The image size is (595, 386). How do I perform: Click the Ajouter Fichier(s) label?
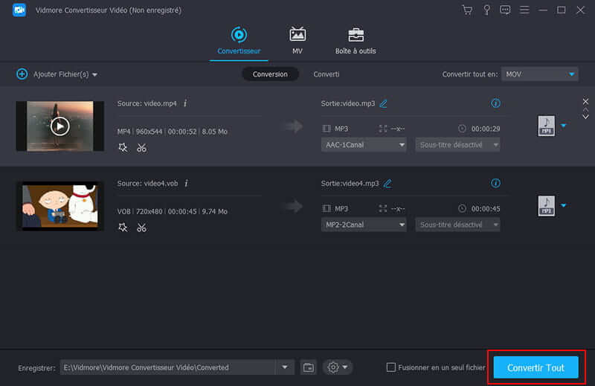pyautogui.click(x=61, y=74)
